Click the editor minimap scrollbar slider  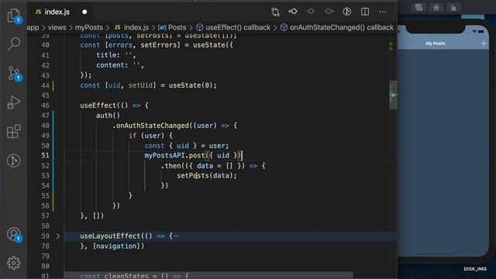click(x=393, y=95)
